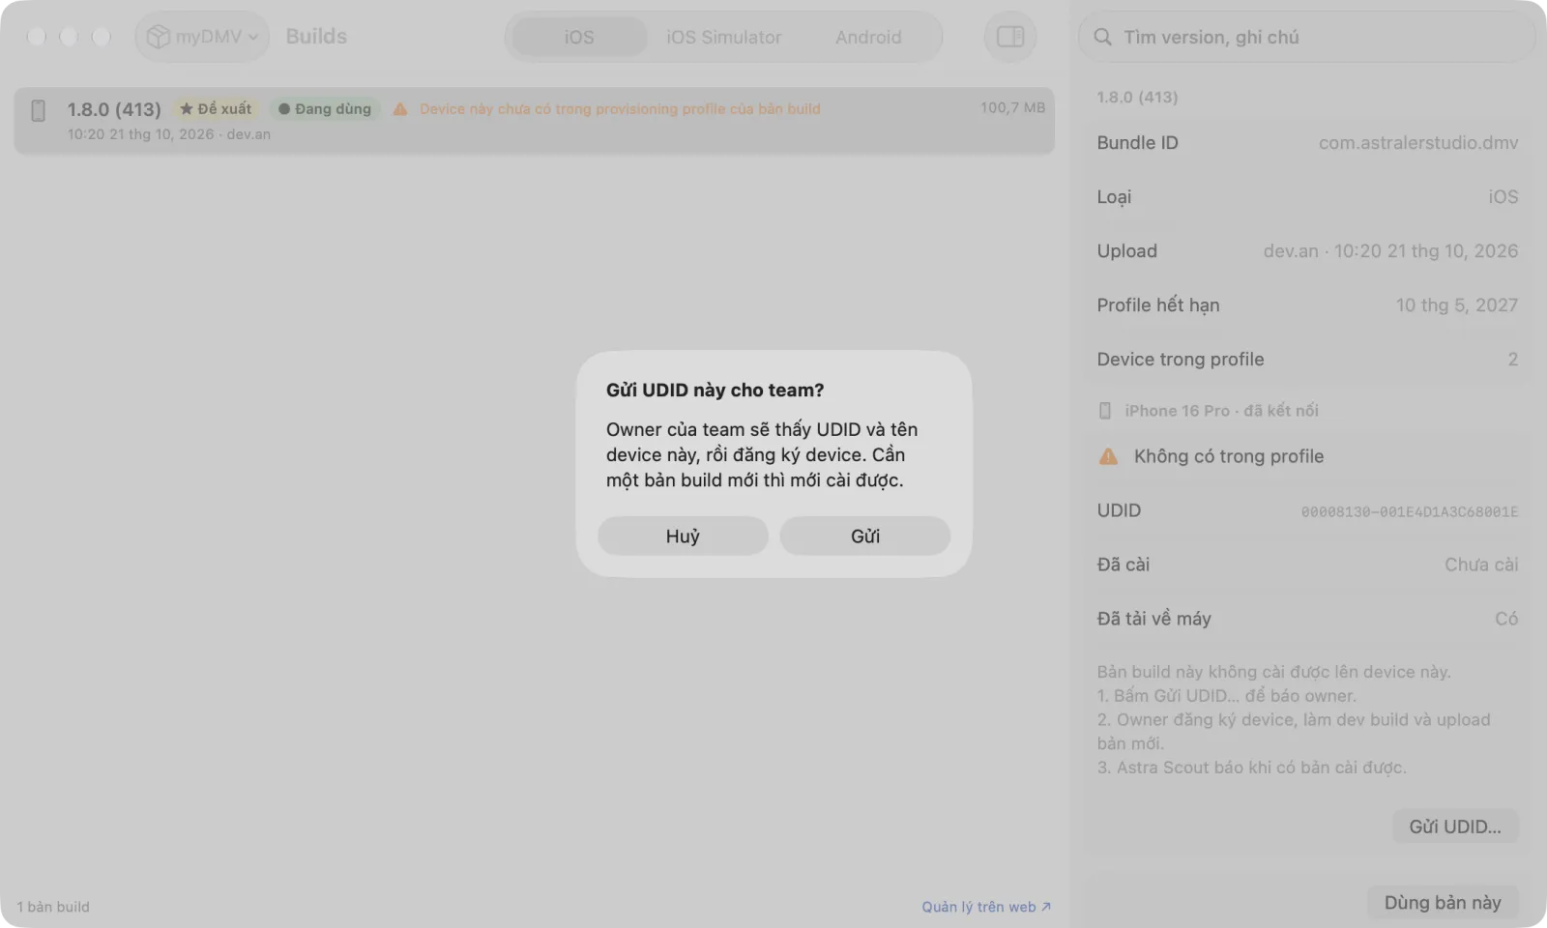Switch to the iOS Simulator tab
Screen dimensions: 1547x928
tap(723, 37)
